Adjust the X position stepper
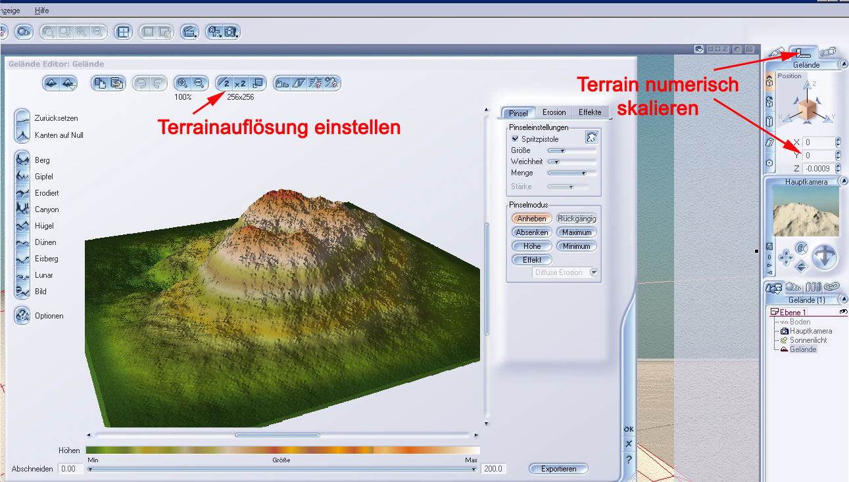 pos(838,142)
